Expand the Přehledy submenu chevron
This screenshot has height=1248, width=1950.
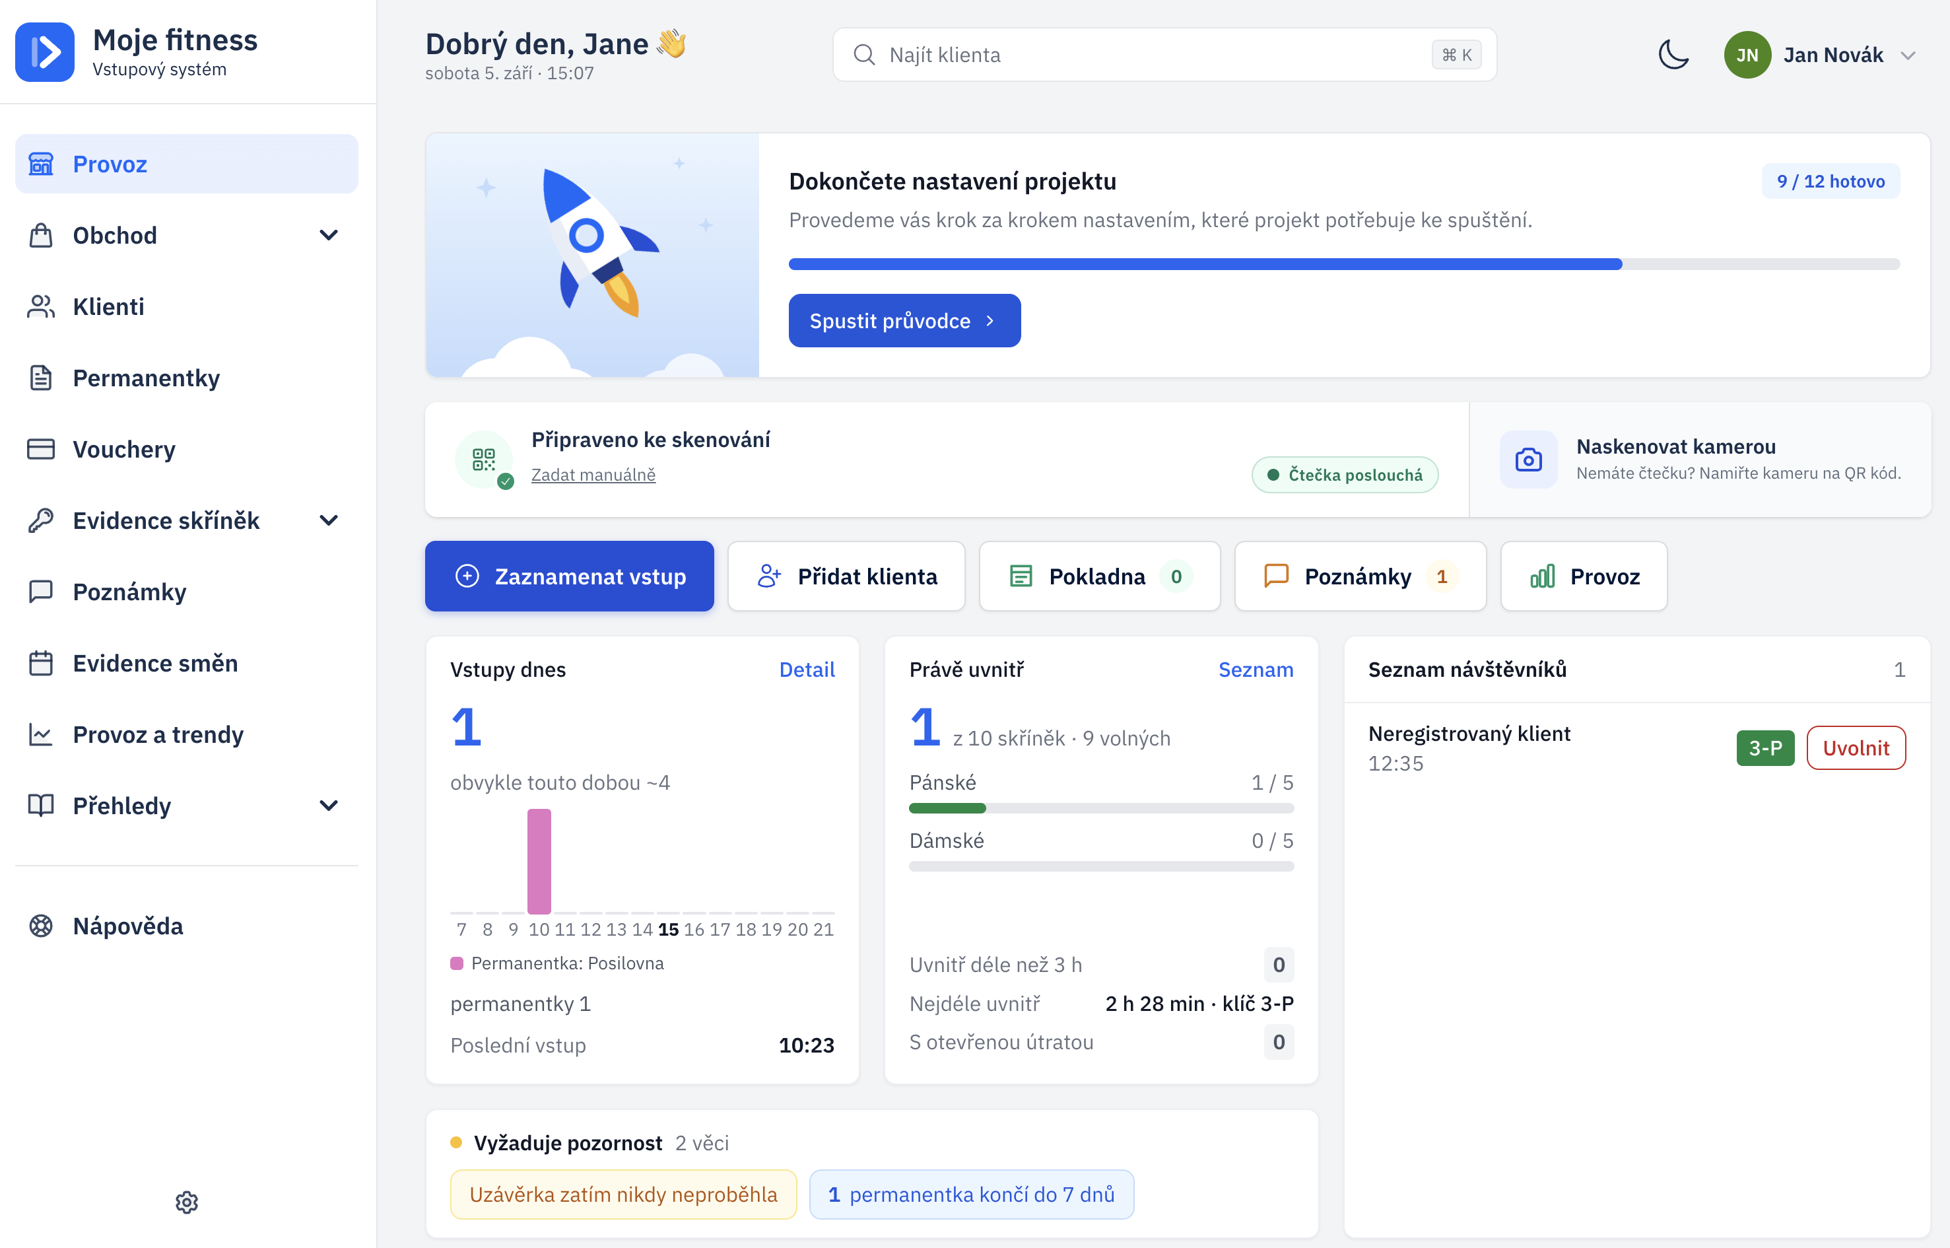pyautogui.click(x=328, y=806)
